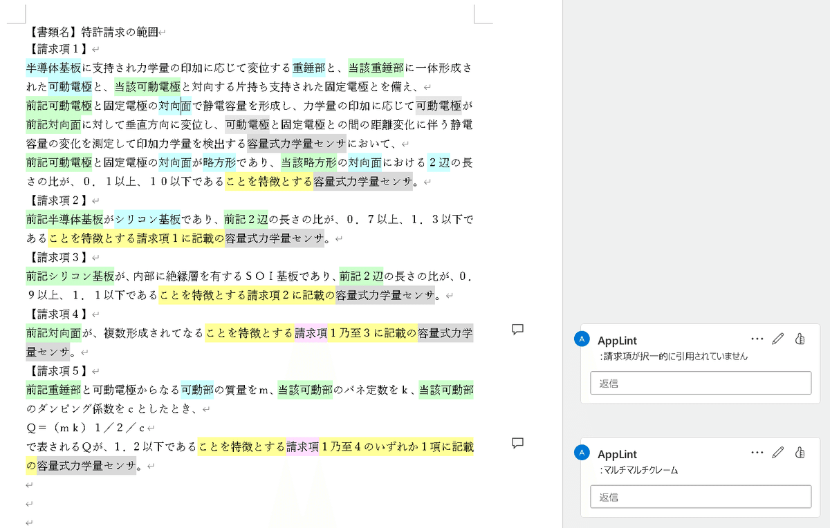Viewport: 830px width, 528px height.
Task: Select the 請求項が択一的に引用されていません comment text
Action: pyautogui.click(x=674, y=357)
